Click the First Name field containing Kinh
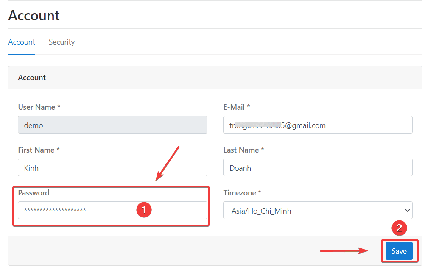The width and height of the screenshot is (425, 267). [112, 167]
